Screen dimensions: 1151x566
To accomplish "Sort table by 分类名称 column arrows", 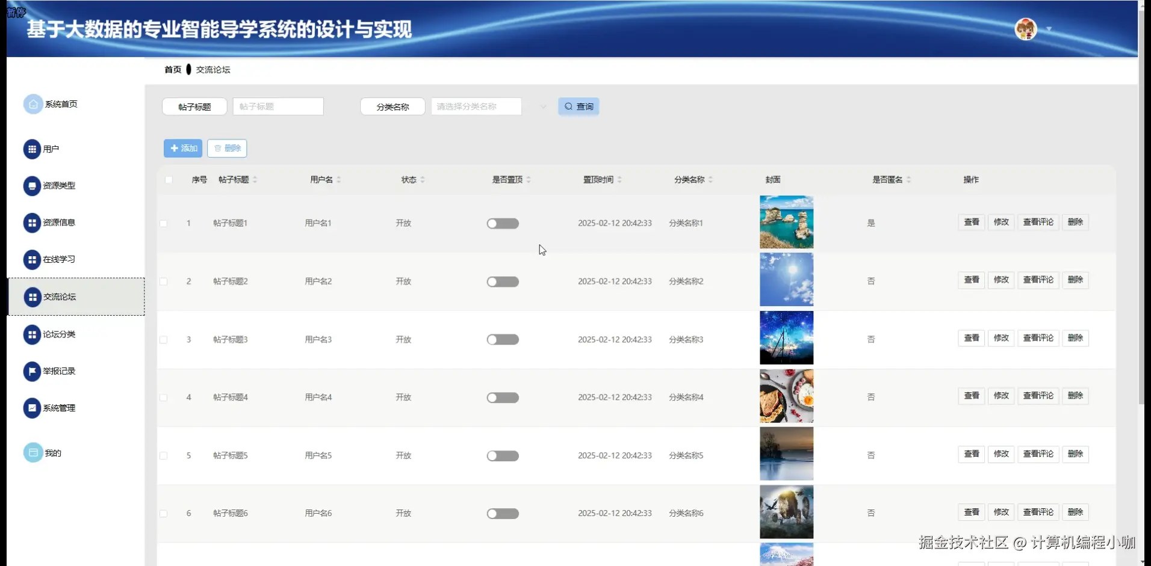I will coord(710,180).
